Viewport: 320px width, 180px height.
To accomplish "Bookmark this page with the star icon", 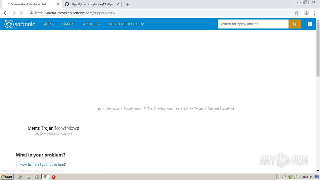I will 296,13.
